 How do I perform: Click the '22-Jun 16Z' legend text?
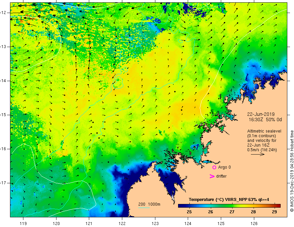click(258, 145)
